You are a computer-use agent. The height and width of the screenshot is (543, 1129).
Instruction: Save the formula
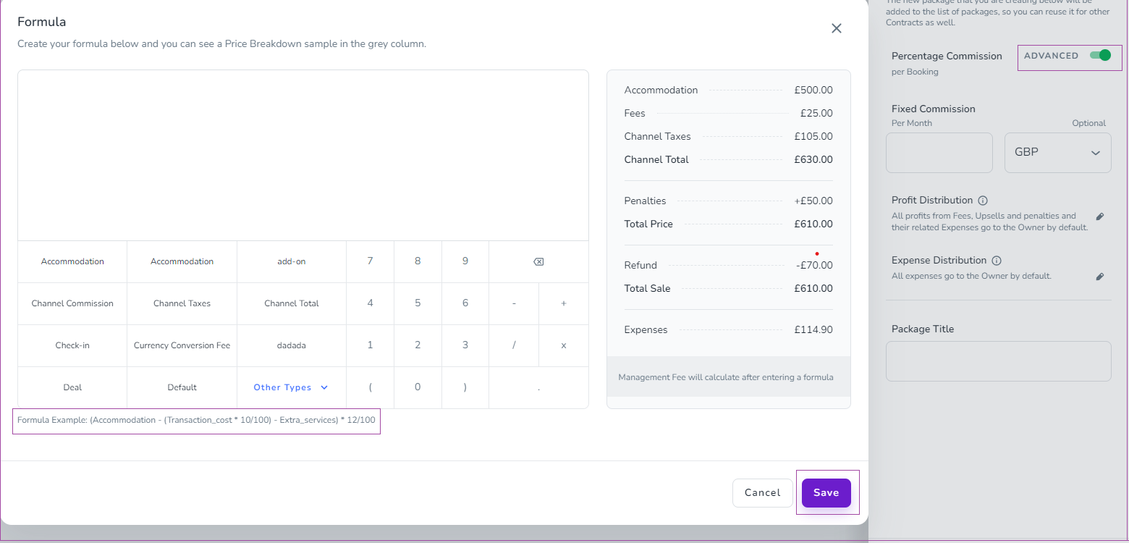coord(826,493)
